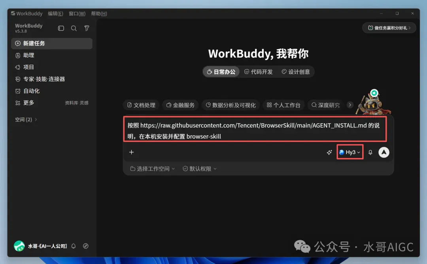The image size is (427, 264).
Task: Click the filter funnel icon in sidebar header
Action: 87,28
